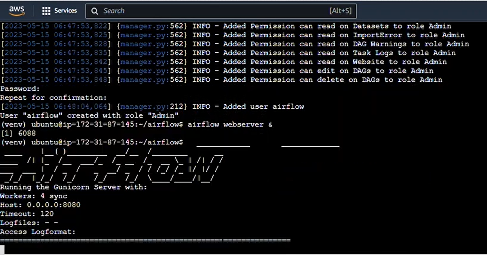Click the User "airflow" created message
Image resolution: width=487 pixels, height=255 pixels.
coord(89,115)
